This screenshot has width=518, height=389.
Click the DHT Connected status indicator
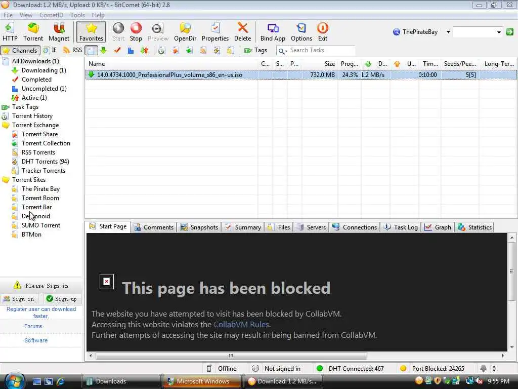pos(350,369)
